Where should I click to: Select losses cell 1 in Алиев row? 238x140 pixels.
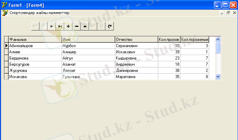coord(195,52)
